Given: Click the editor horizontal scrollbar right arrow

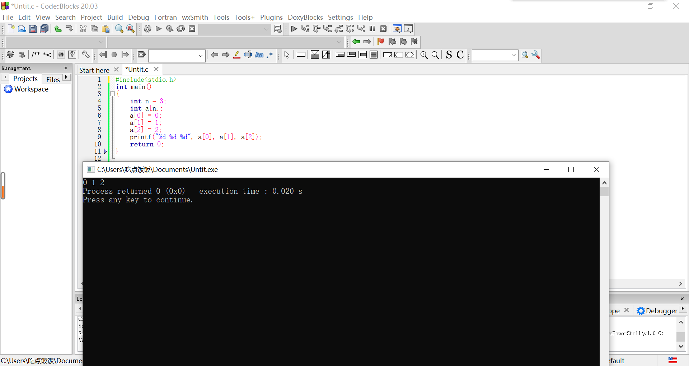Looking at the screenshot, I should pyautogui.click(x=680, y=284).
